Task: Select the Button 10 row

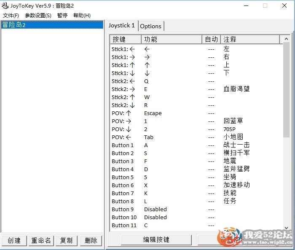Action: (x=196, y=217)
